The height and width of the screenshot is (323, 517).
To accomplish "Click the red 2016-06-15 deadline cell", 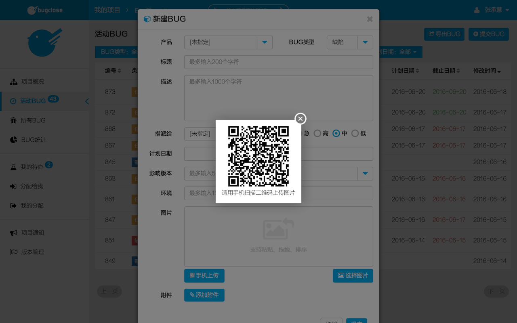I will pos(449,240).
